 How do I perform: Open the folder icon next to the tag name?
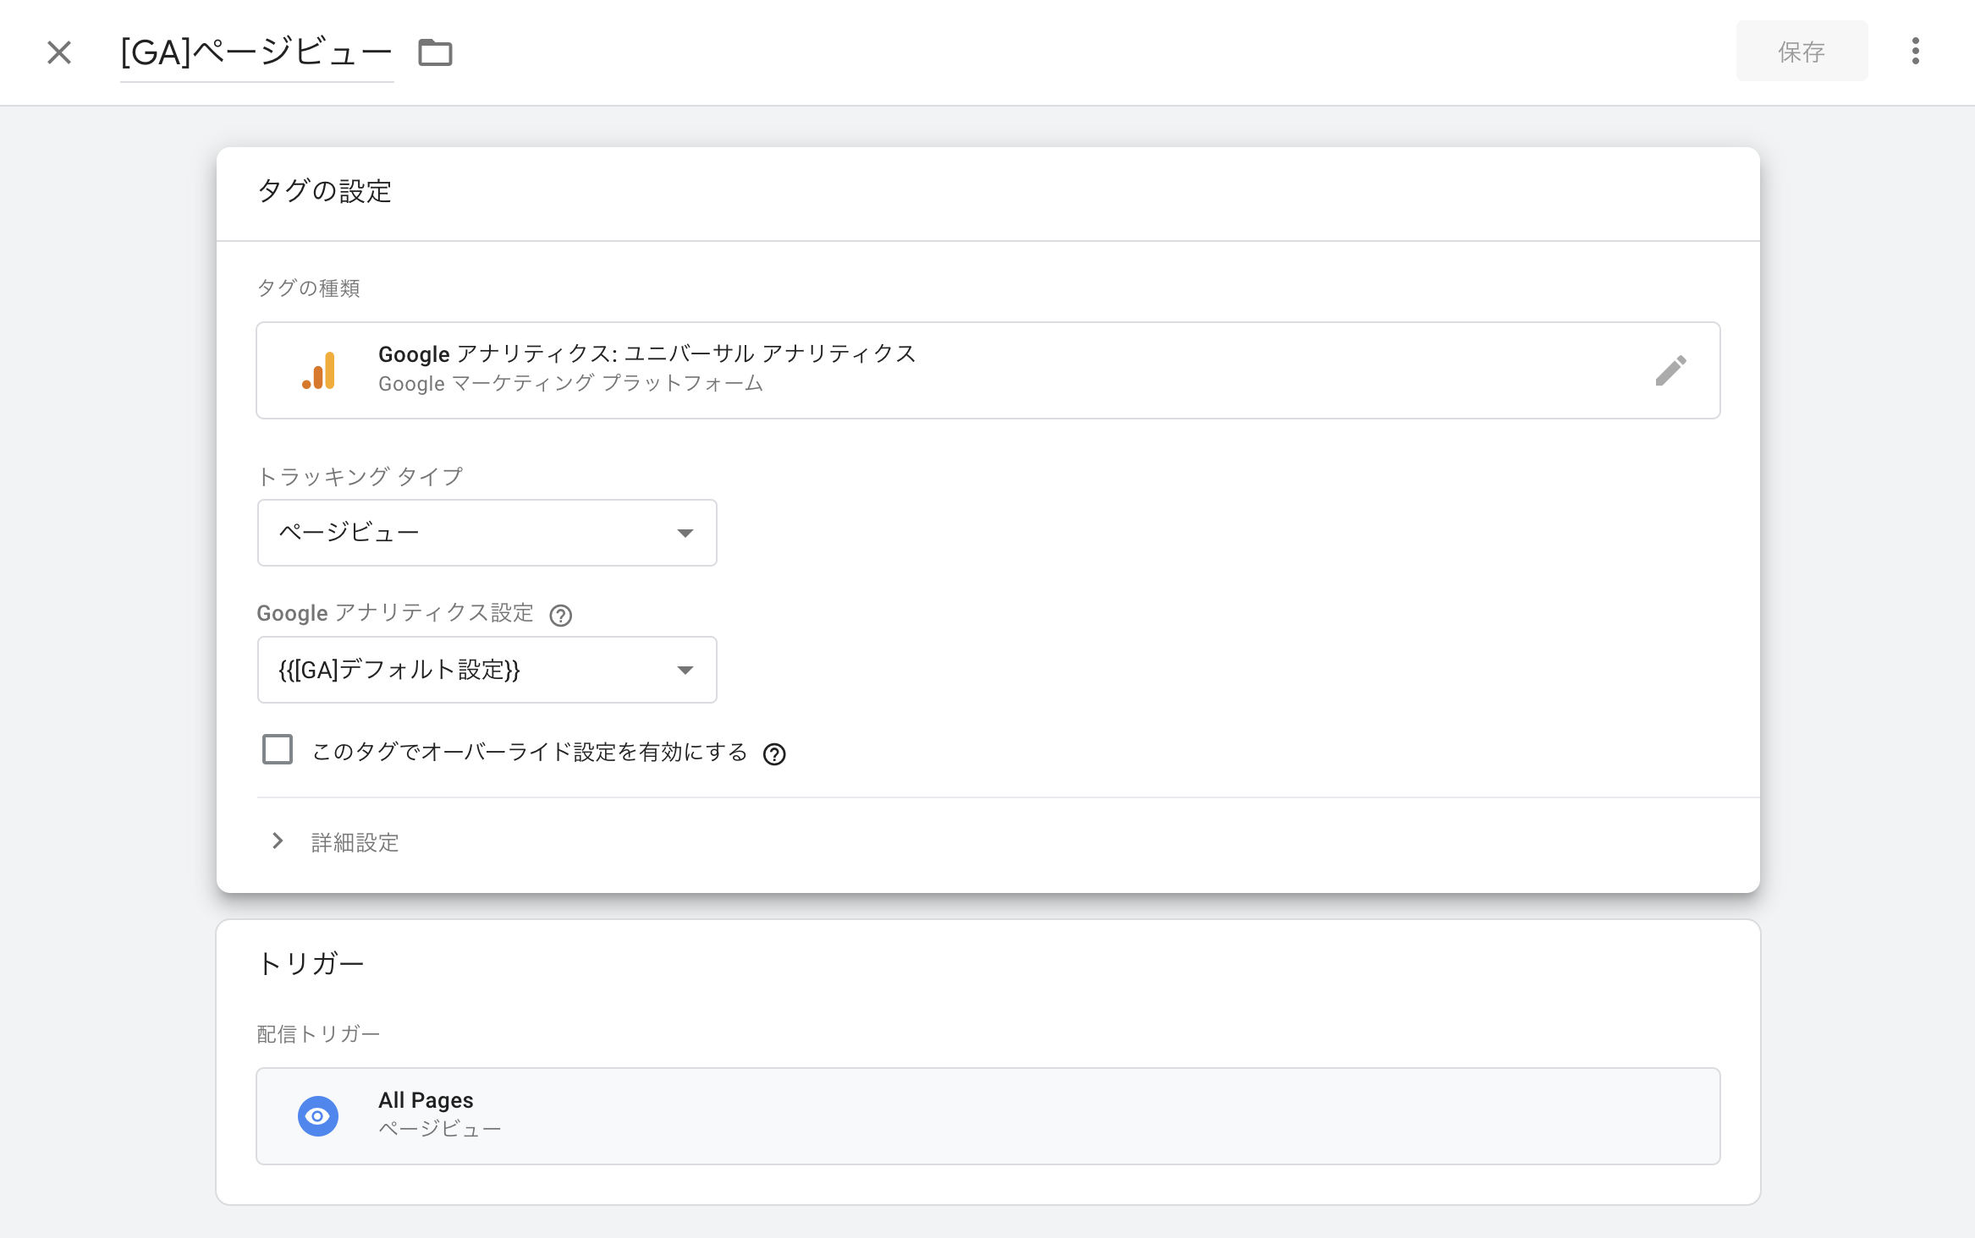(x=435, y=52)
